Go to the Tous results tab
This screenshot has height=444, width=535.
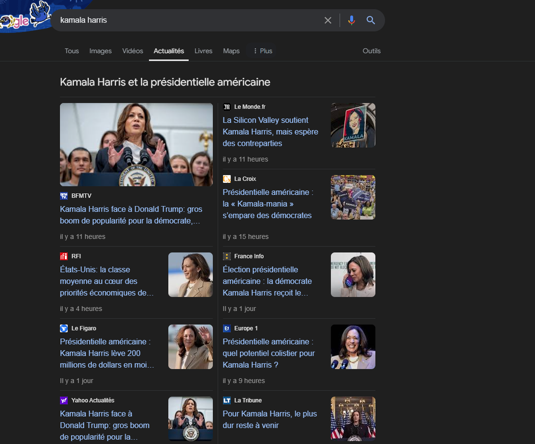click(72, 51)
